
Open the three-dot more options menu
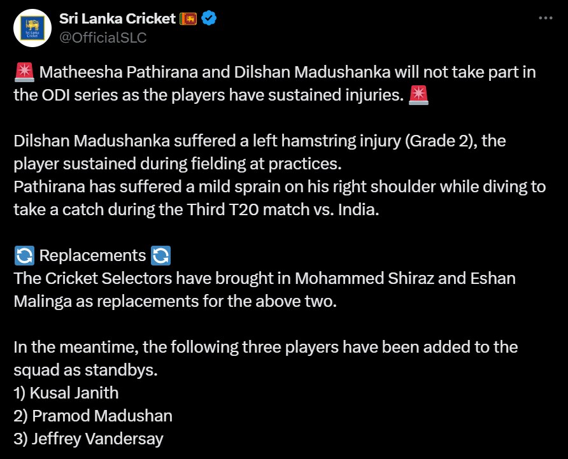click(x=545, y=18)
